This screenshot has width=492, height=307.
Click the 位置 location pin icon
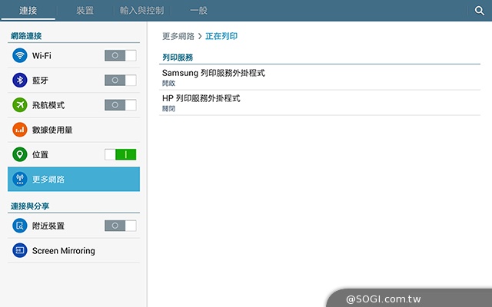[x=20, y=154]
